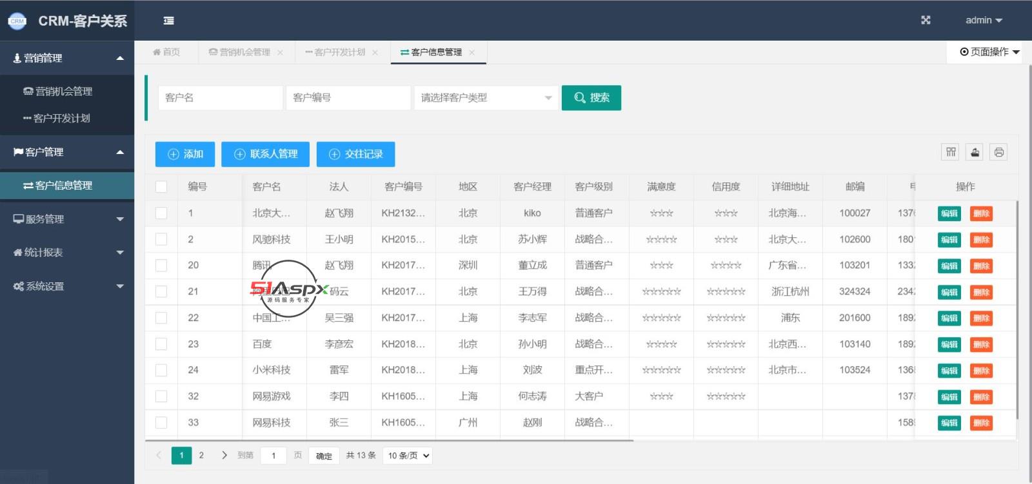
Task: Switch to the 首页 tab
Action: (x=166, y=52)
